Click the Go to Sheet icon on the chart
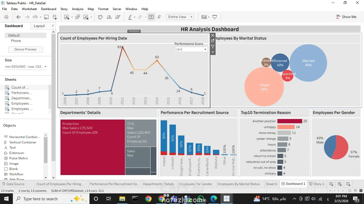The image size is (364, 204). coord(213,41)
